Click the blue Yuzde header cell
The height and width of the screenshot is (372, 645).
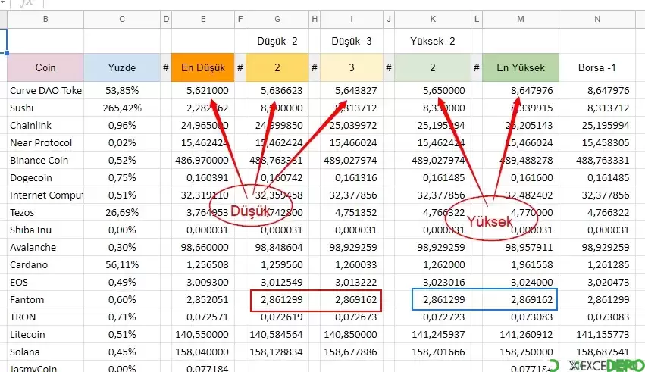[122, 67]
